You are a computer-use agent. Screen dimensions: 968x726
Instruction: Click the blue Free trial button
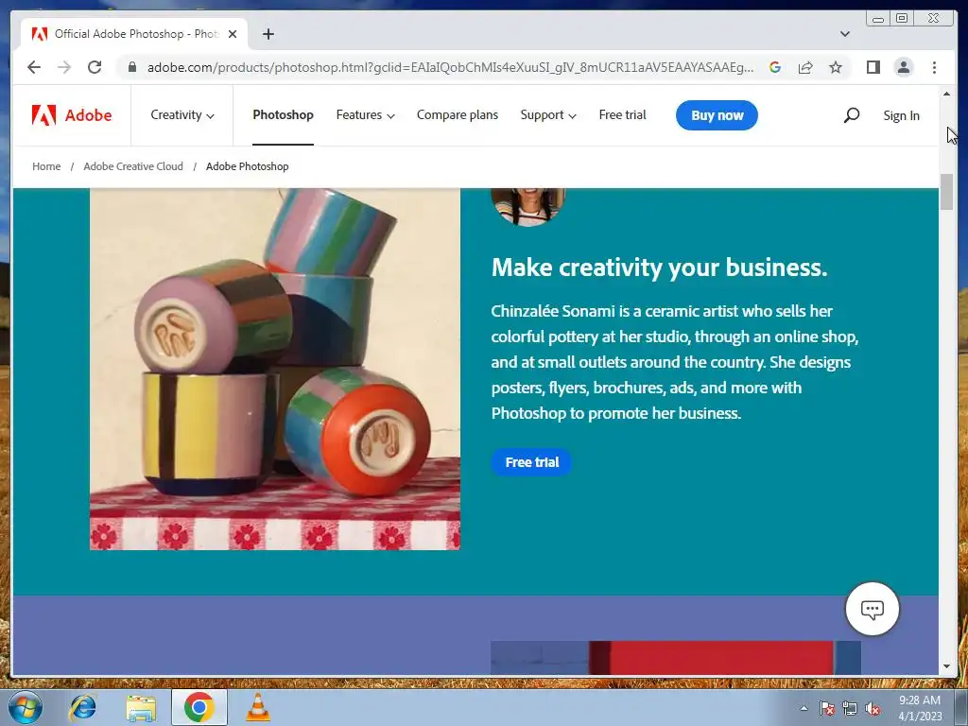click(x=531, y=461)
